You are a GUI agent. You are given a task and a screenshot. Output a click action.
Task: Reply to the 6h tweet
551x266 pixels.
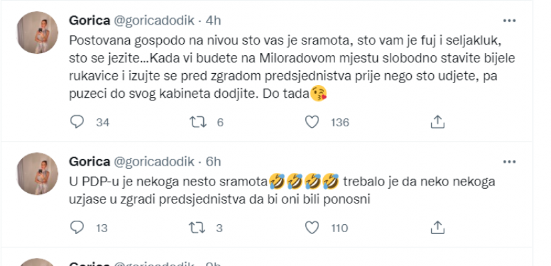[77, 228]
